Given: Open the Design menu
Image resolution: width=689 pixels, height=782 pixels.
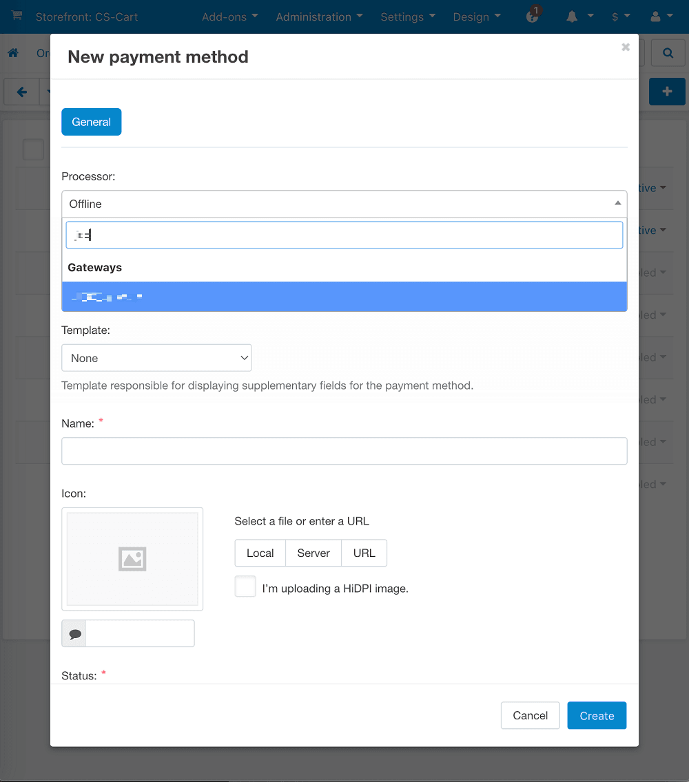Looking at the screenshot, I should point(476,17).
